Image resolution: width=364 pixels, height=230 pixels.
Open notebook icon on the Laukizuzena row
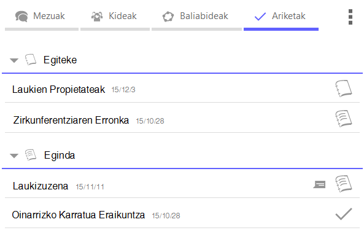tap(344, 184)
